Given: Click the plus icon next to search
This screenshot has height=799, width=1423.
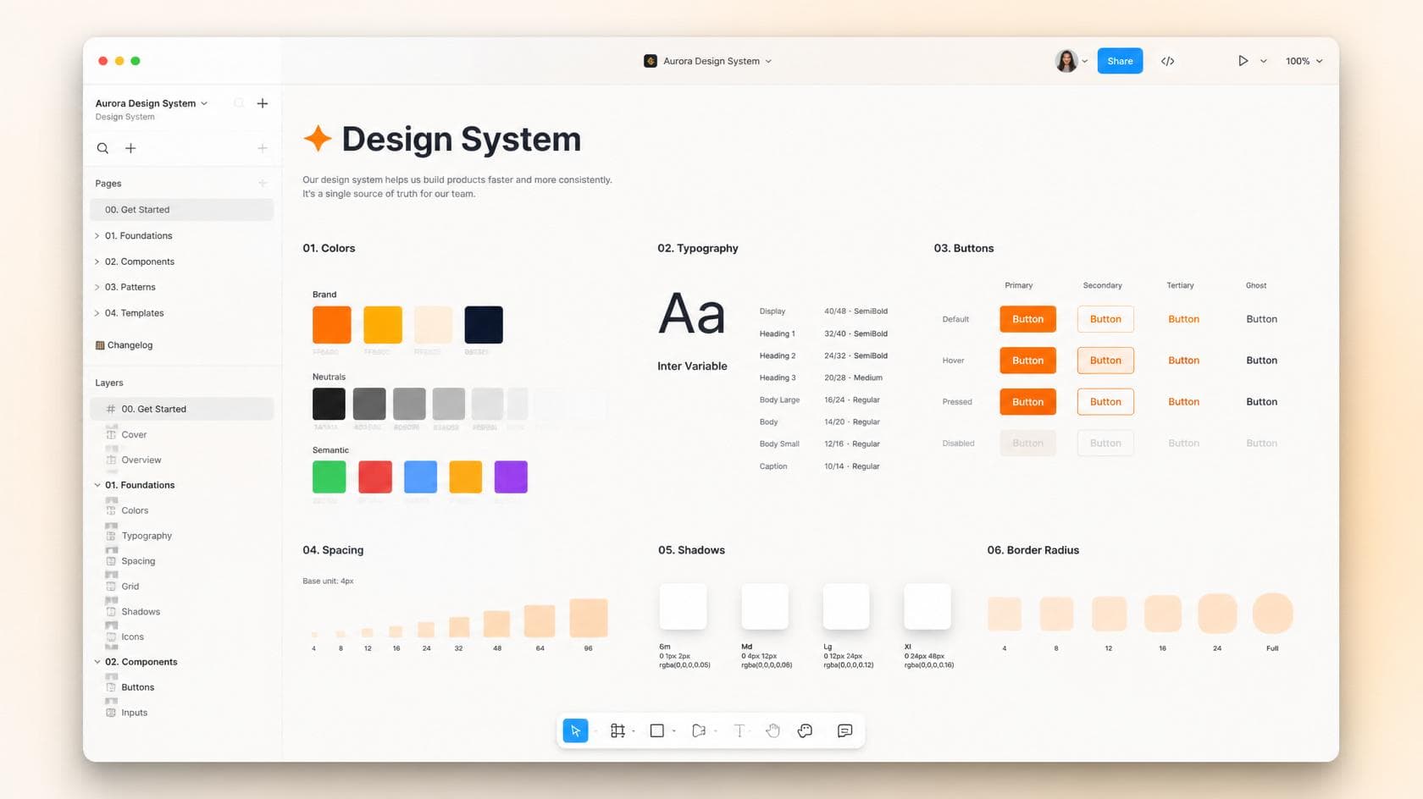Looking at the screenshot, I should coord(130,148).
